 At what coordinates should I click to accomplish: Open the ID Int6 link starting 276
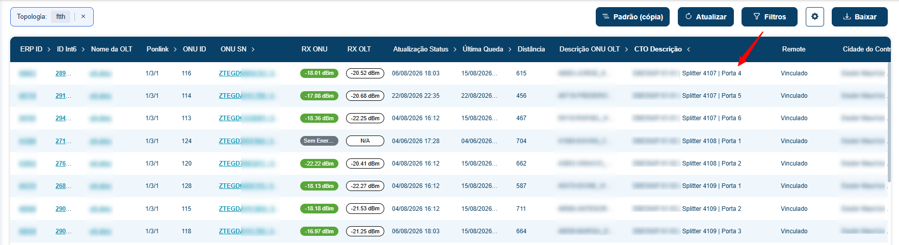[63, 164]
